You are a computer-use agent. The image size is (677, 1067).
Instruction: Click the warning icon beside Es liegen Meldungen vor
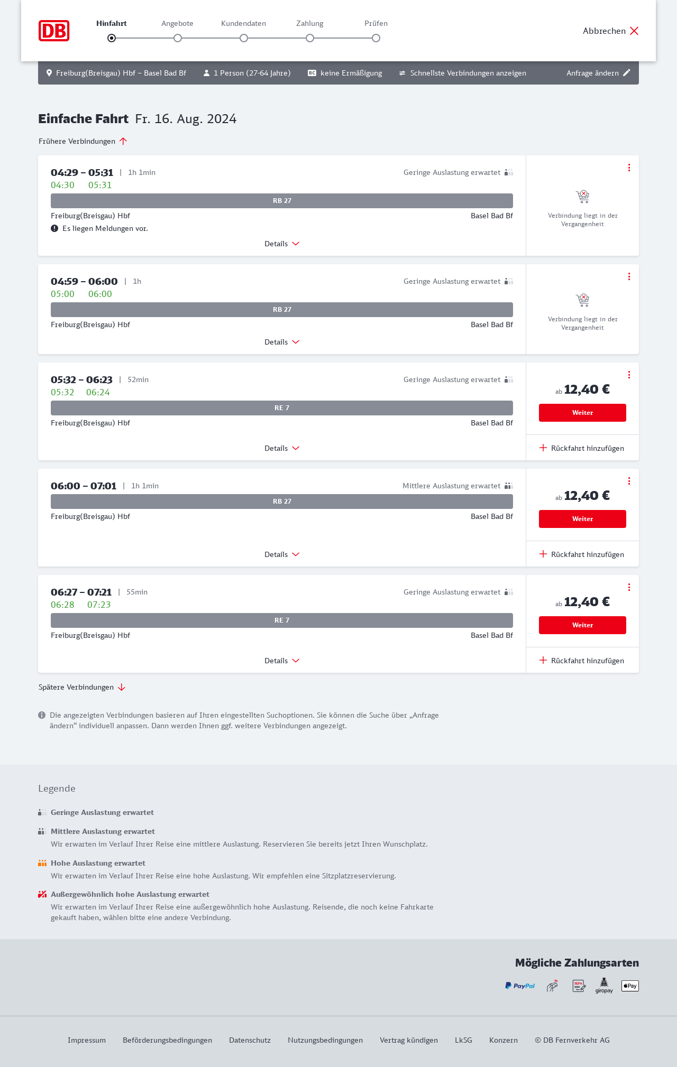click(x=54, y=228)
